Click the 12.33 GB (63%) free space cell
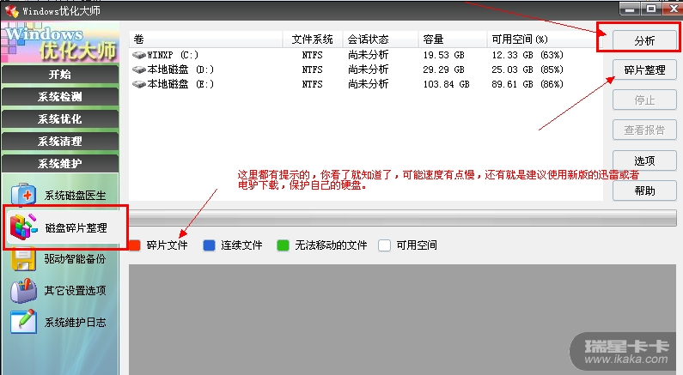This screenshot has width=683, height=375. click(527, 55)
